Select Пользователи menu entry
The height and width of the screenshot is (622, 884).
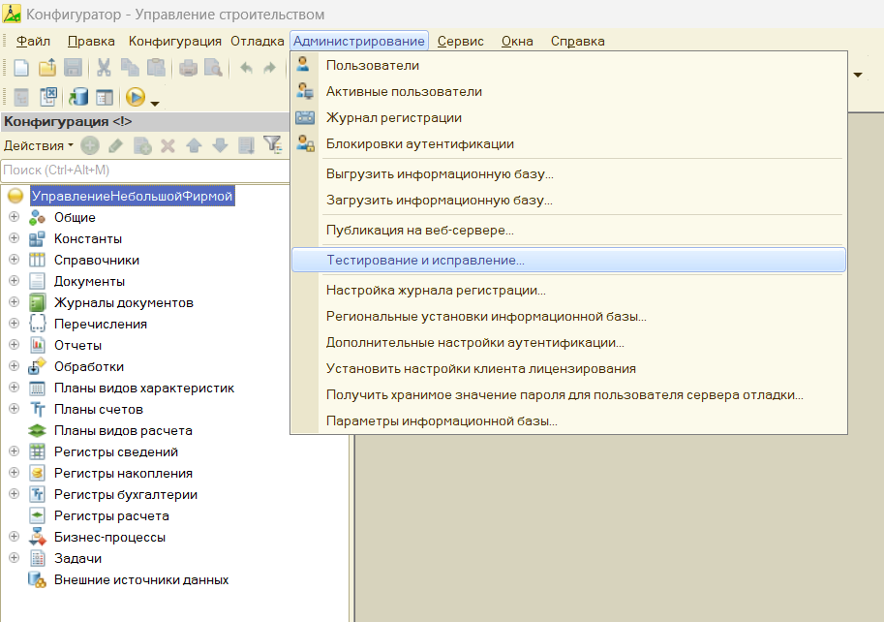tap(569, 66)
